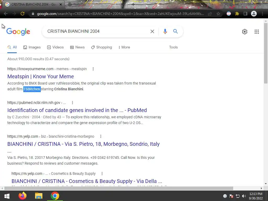Click the horizontal scrollbar right arrow
The width and height of the screenshot is (268, 201).
[x=261, y=188]
